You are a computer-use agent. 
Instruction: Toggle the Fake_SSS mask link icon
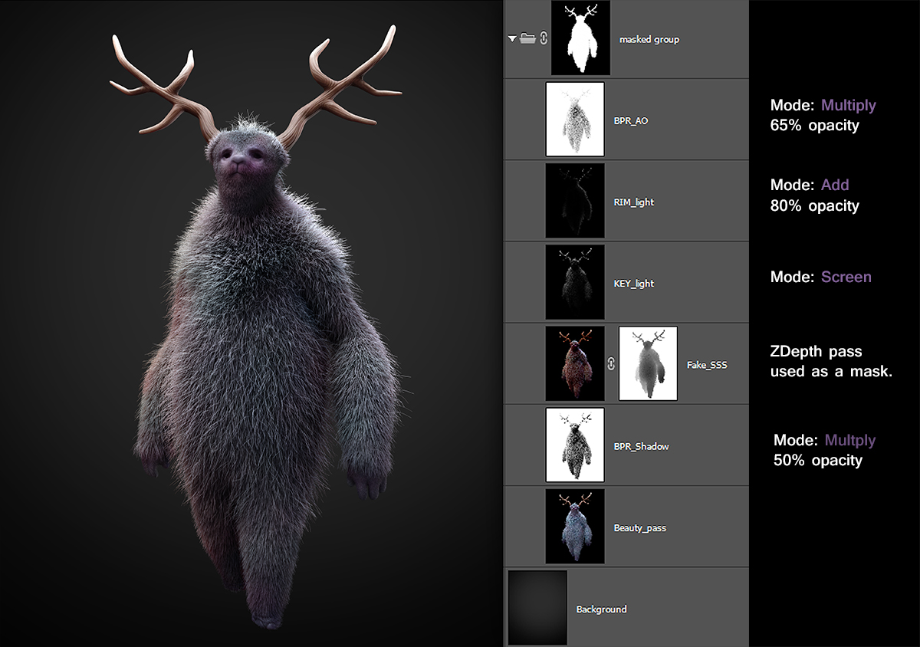(611, 364)
